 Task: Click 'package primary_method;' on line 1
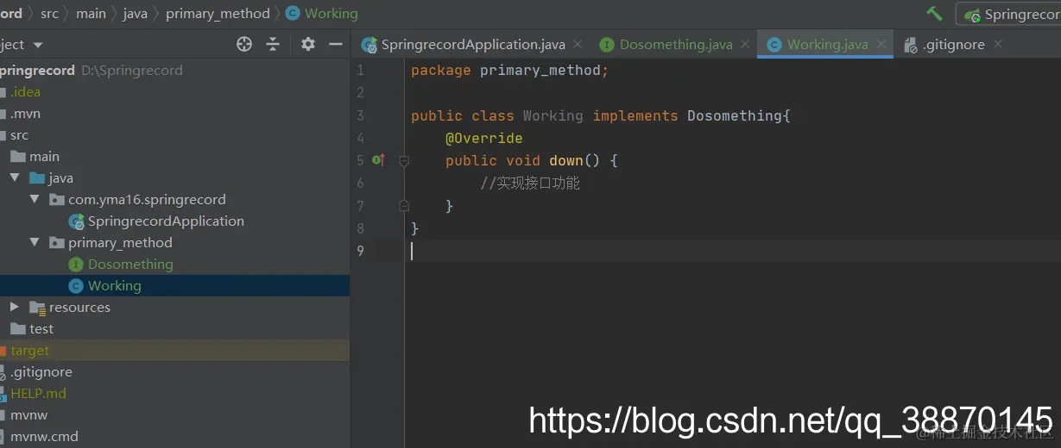(x=509, y=71)
